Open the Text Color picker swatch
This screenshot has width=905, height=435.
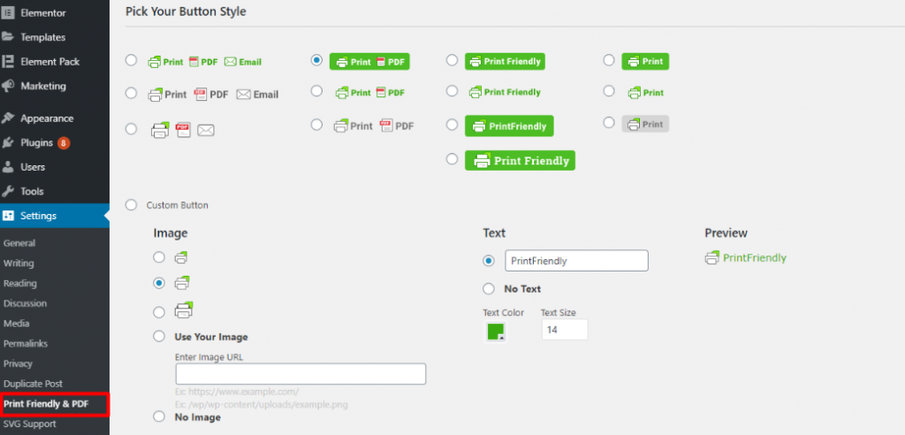pyautogui.click(x=495, y=332)
